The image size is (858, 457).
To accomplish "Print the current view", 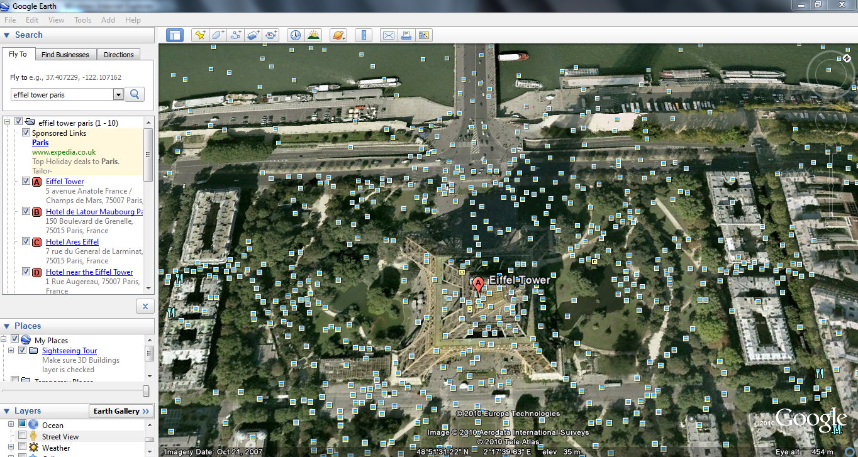I will (x=406, y=35).
